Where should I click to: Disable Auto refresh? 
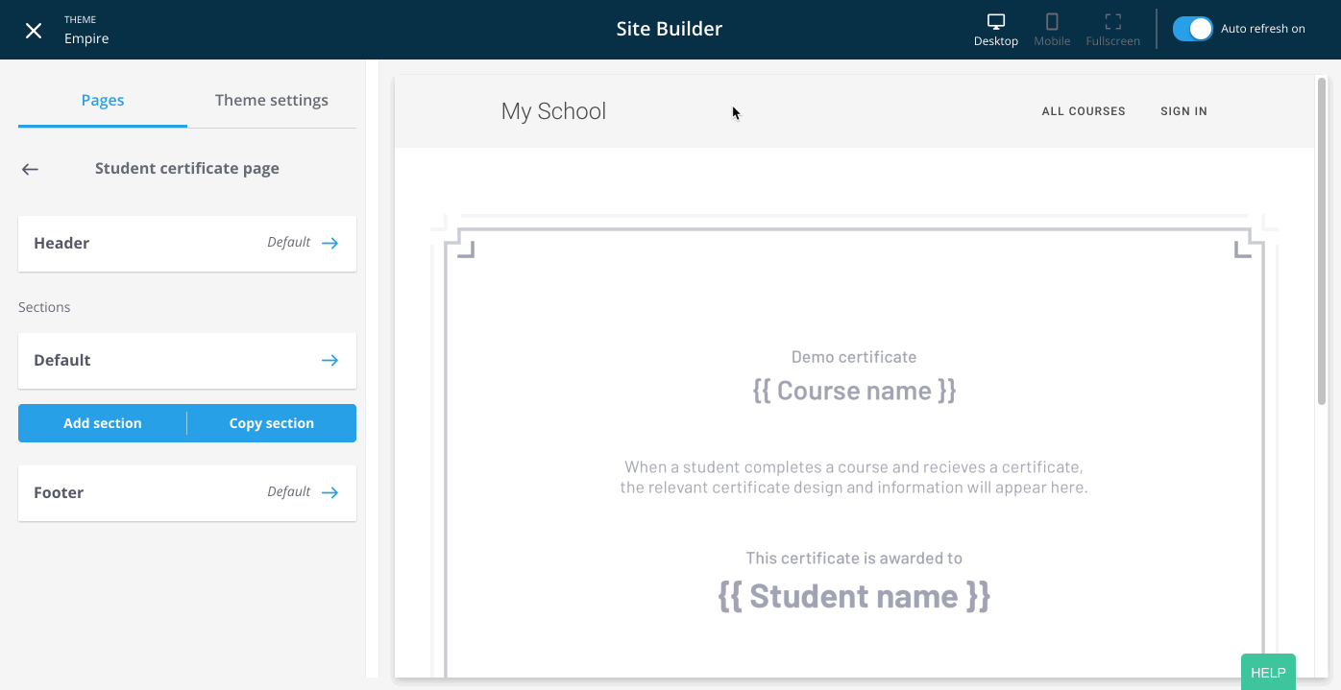coord(1192,29)
